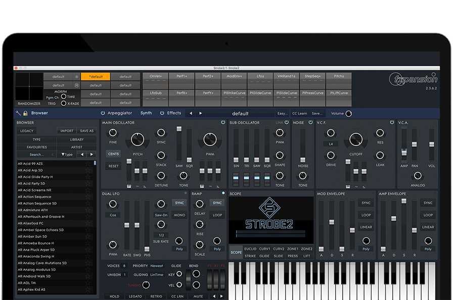Image resolution: width=455 pixels, height=300 pixels.
Task: Favourite AR Acid Arp 5D star
Action: coord(87,170)
